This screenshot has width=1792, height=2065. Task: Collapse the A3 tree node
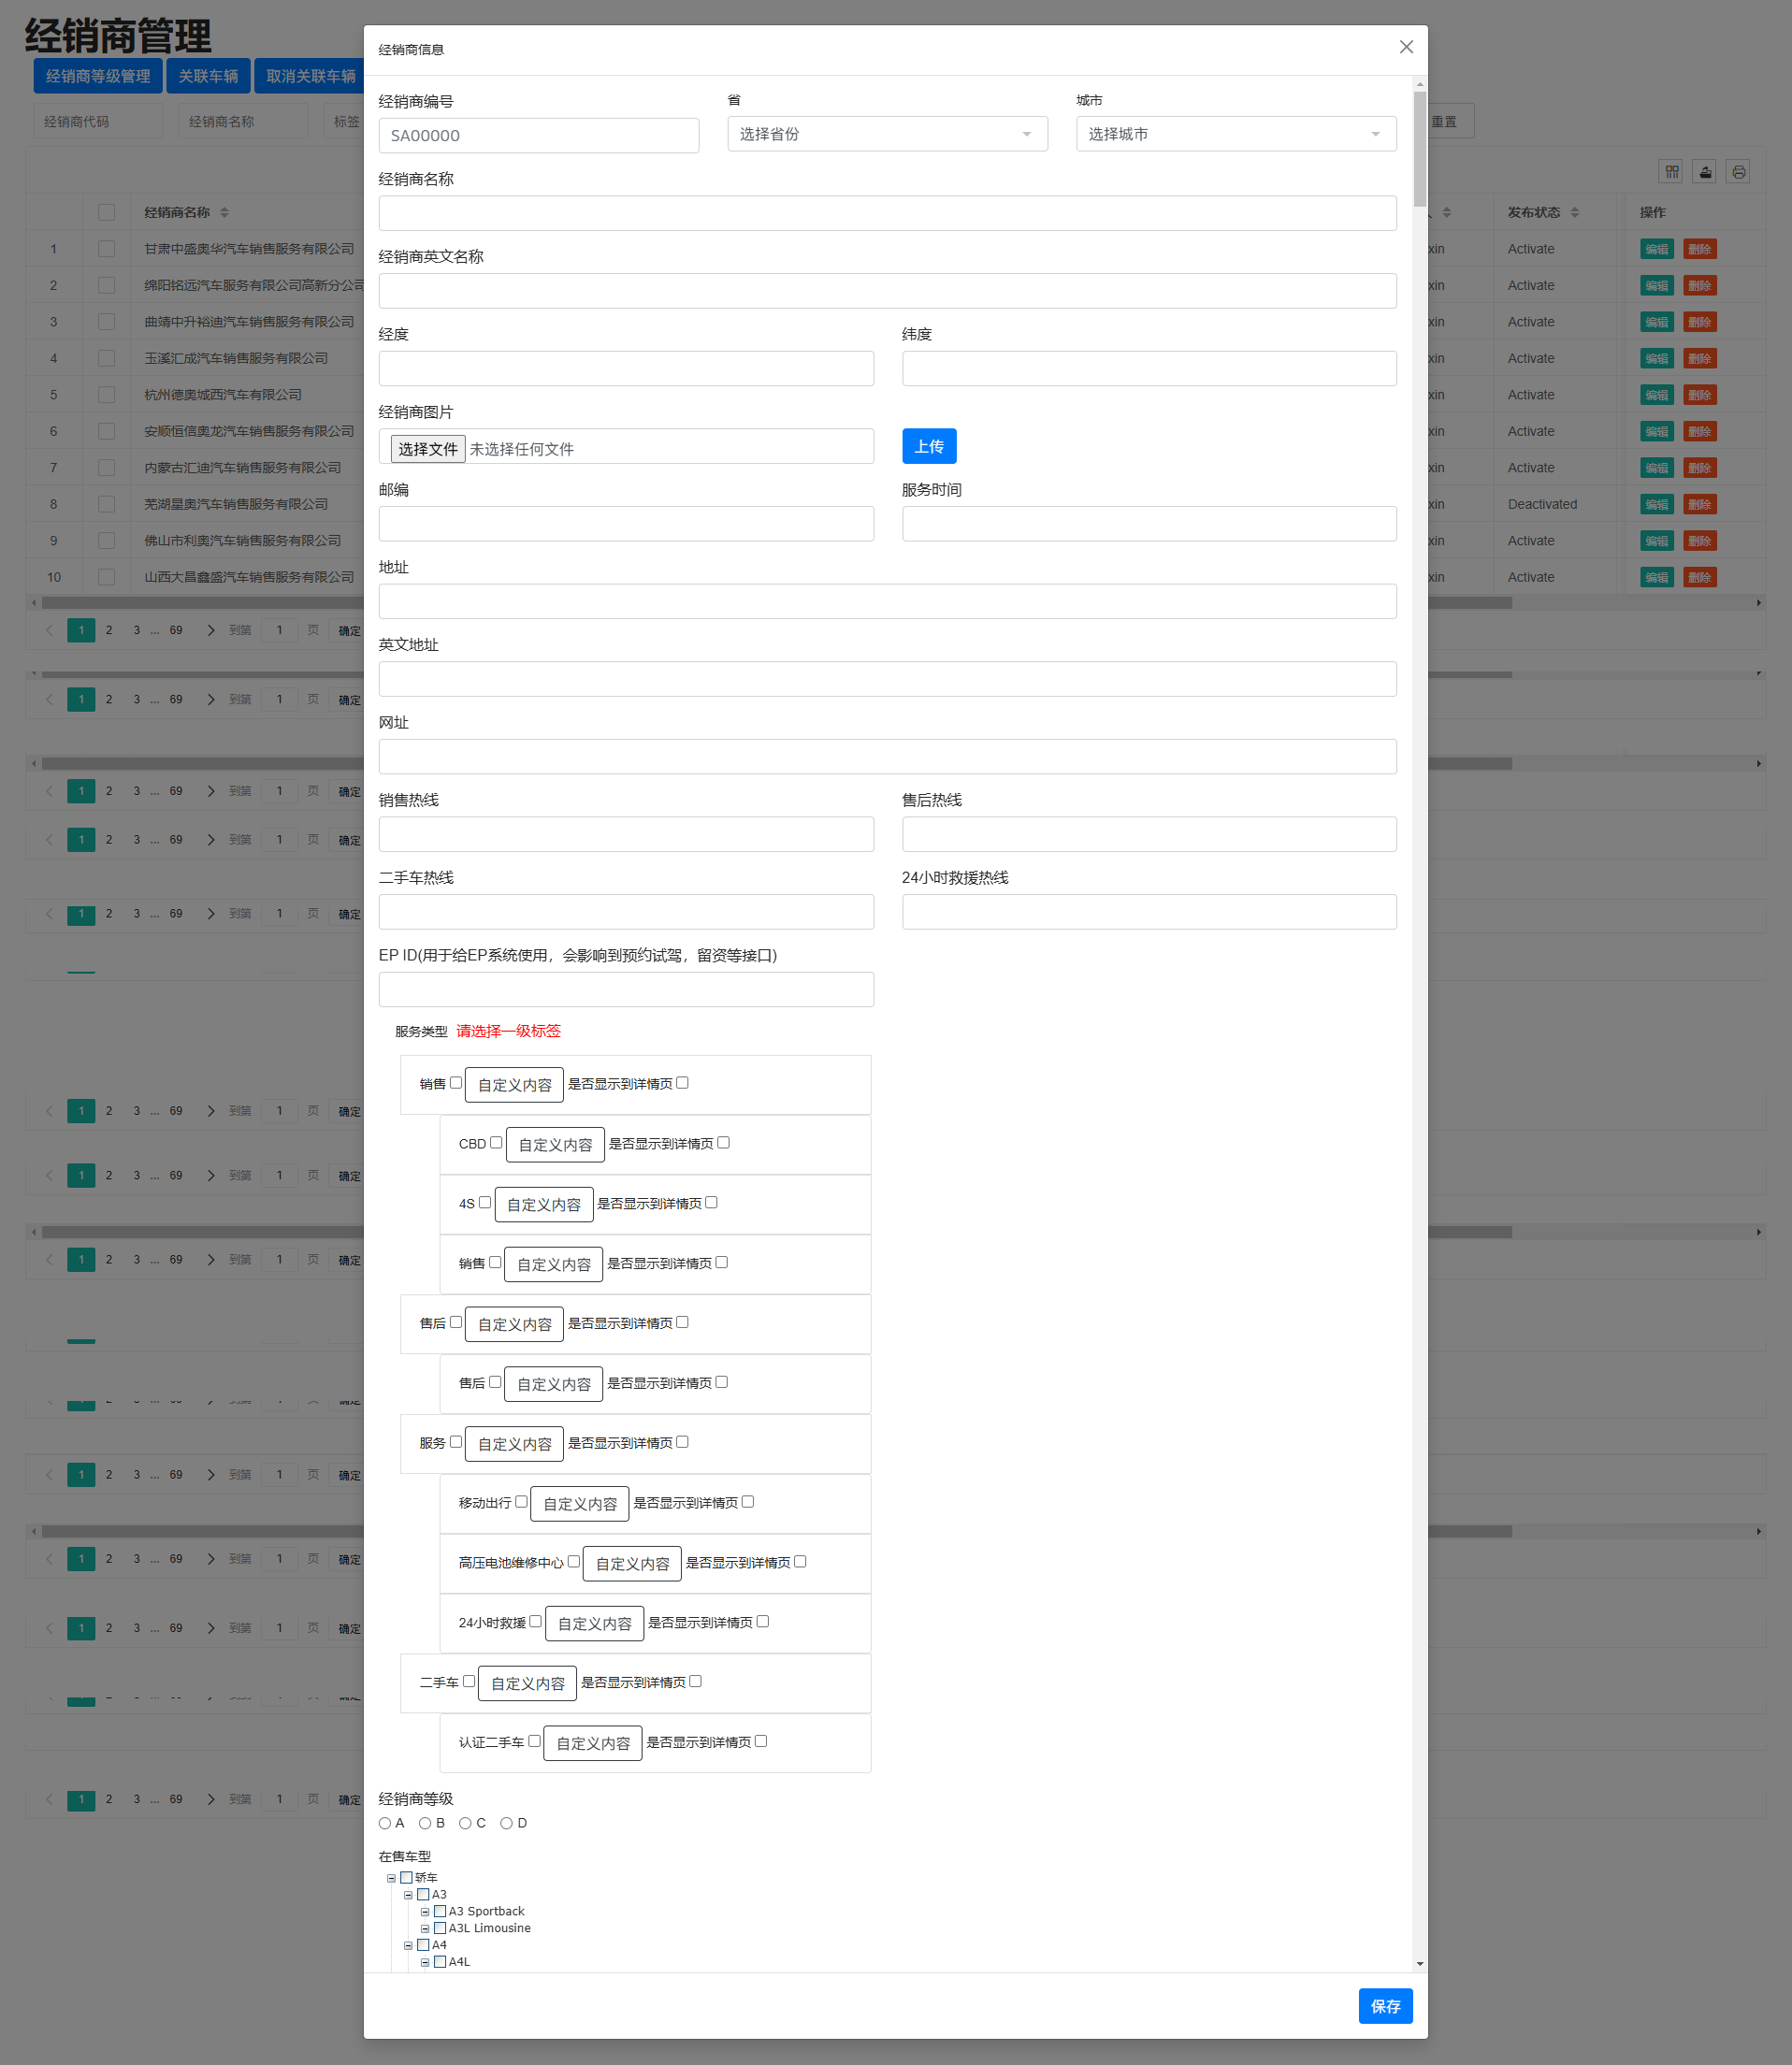point(408,1895)
